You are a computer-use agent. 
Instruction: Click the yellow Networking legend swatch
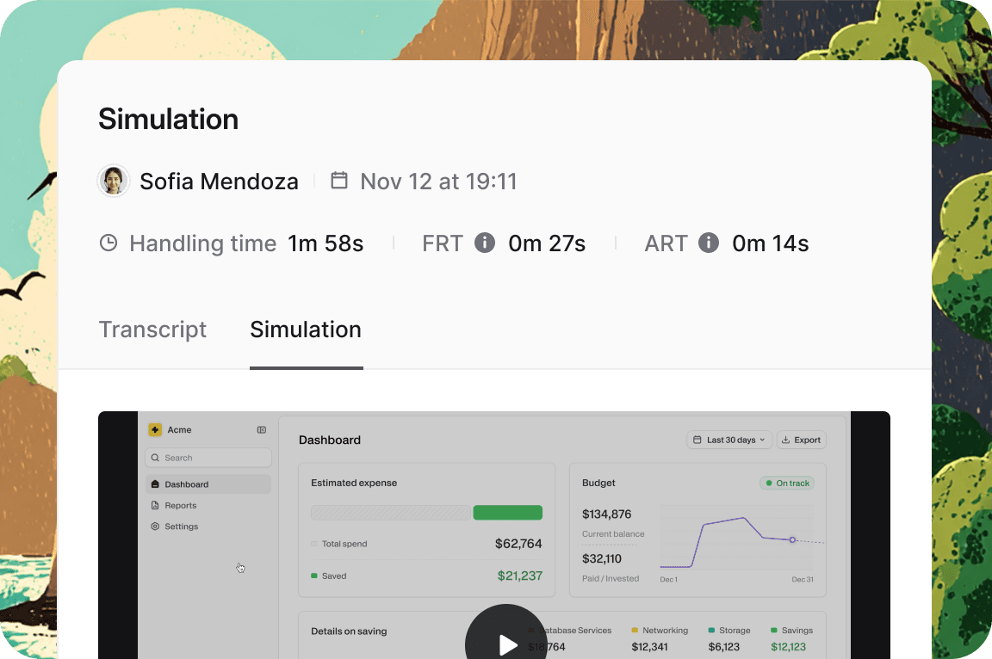[x=635, y=630]
